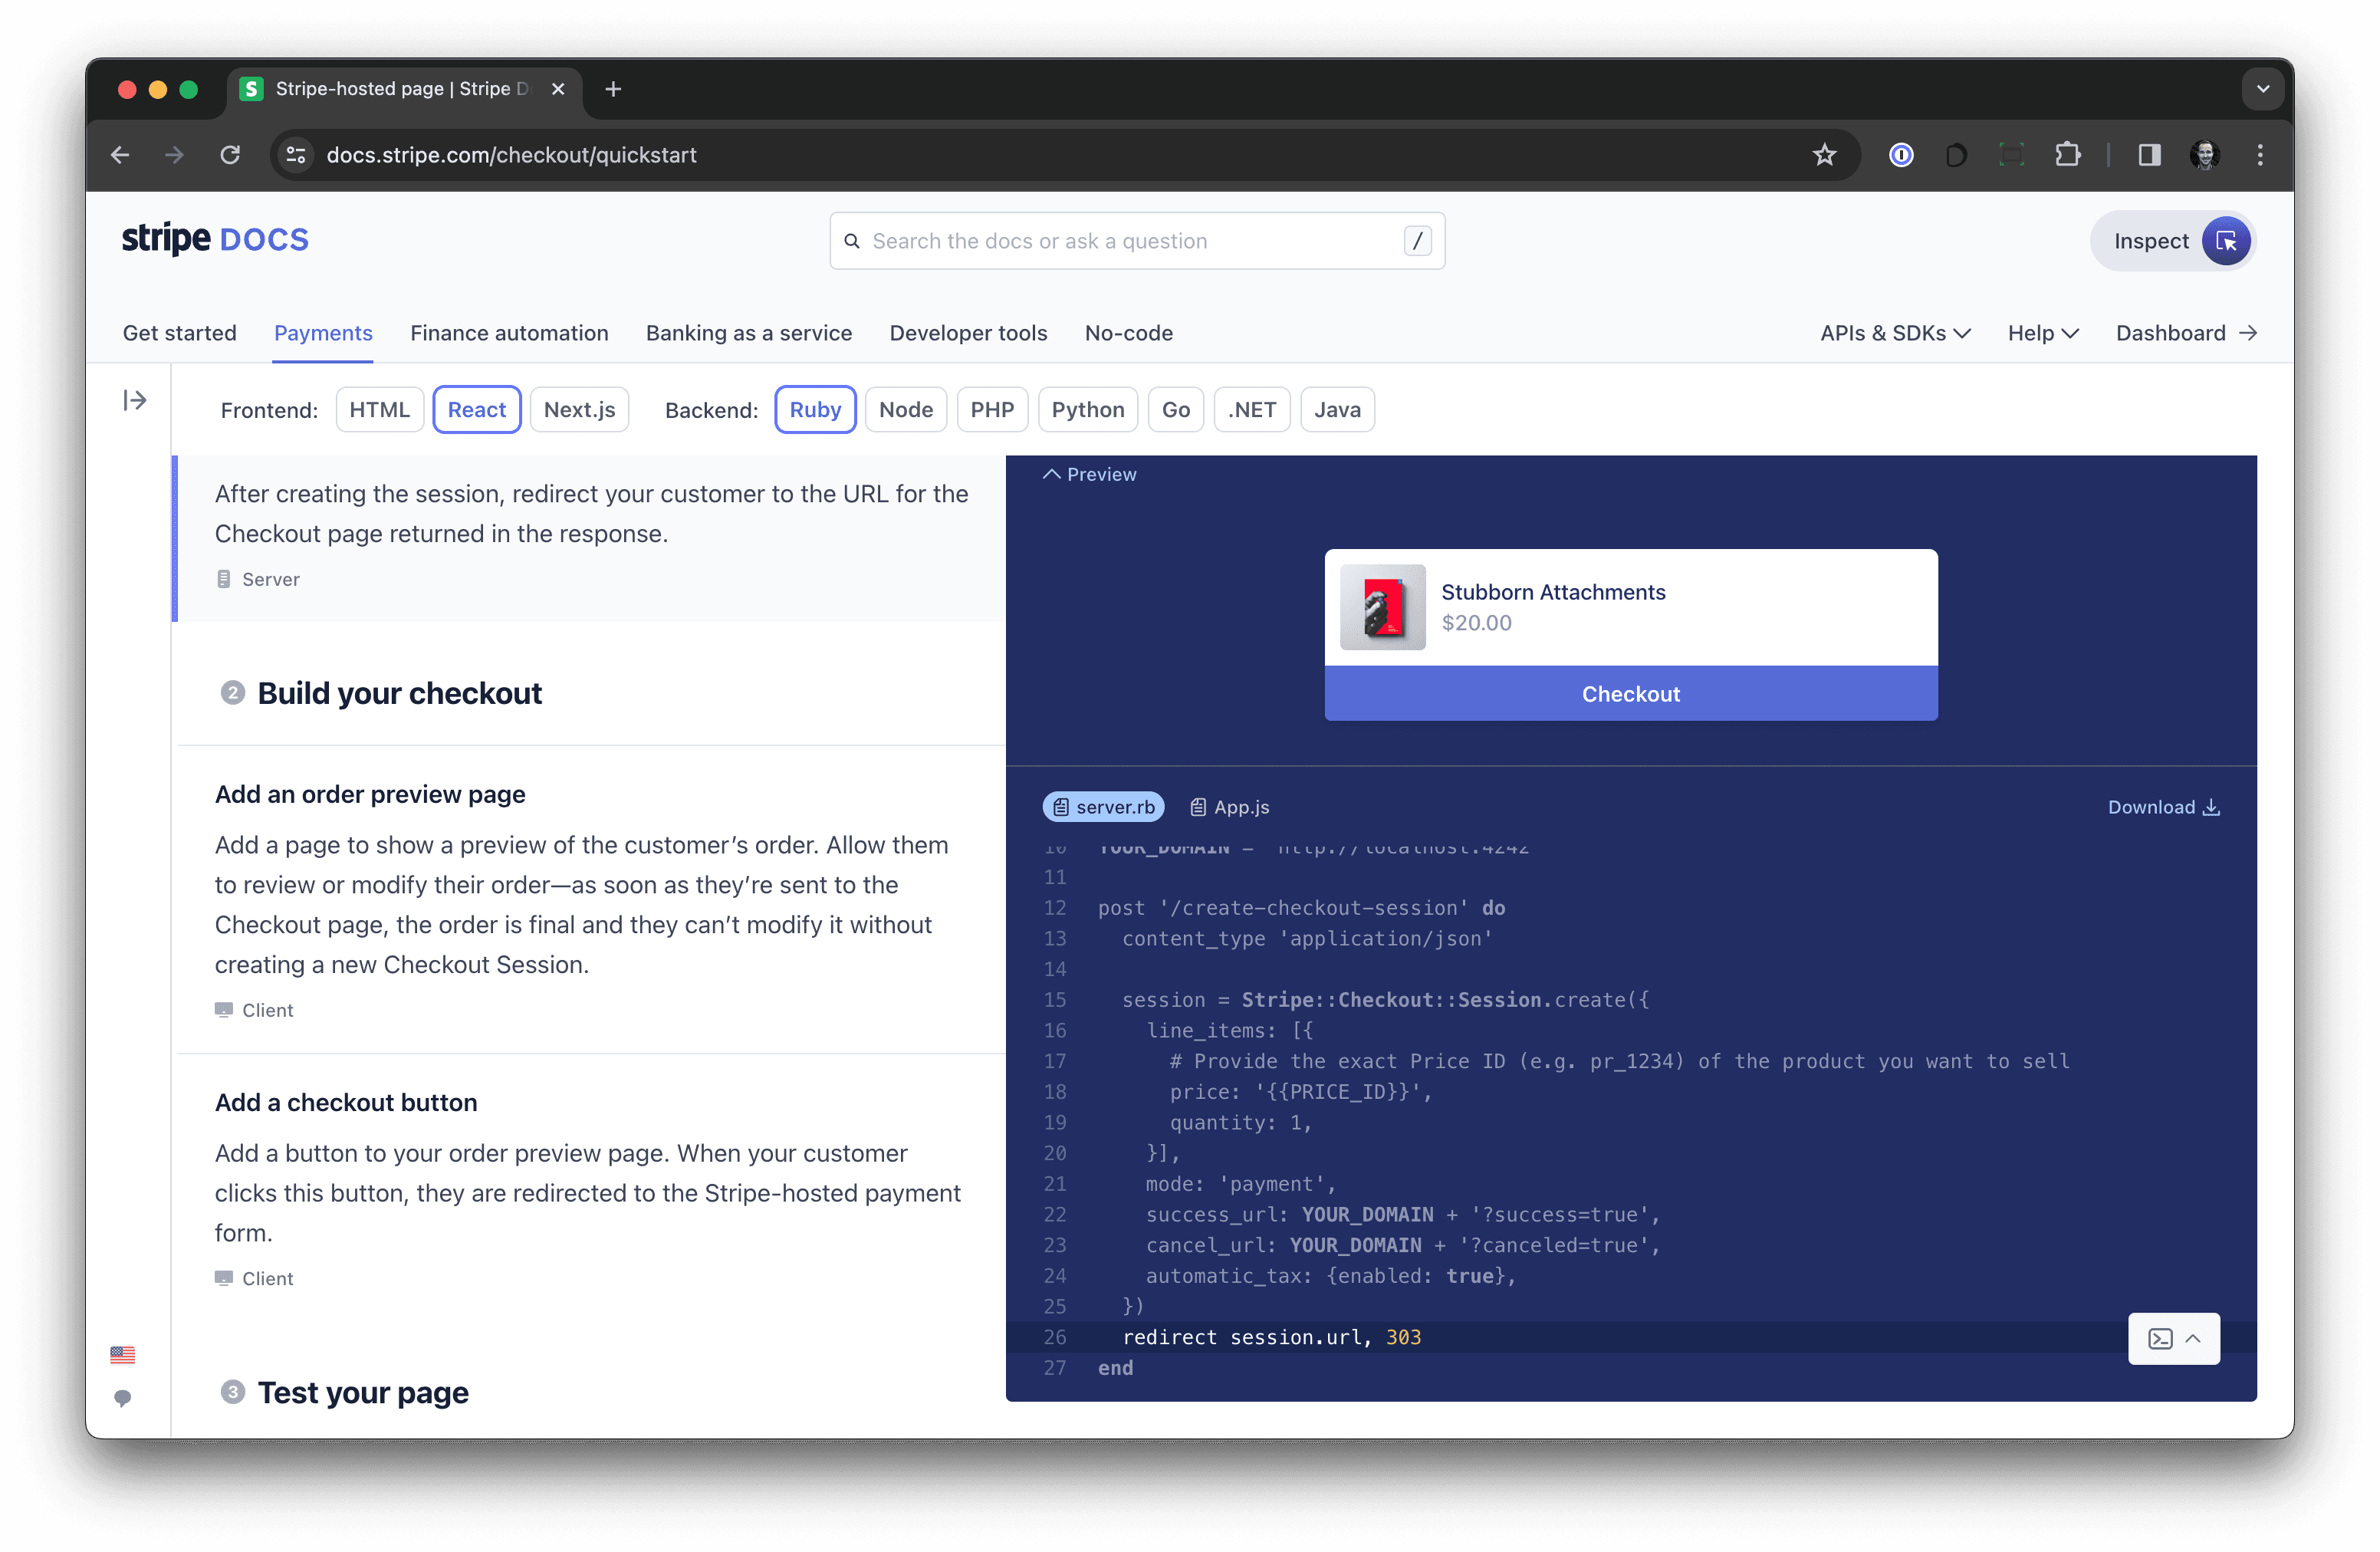
Task: Select HTML frontend option
Action: (380, 410)
